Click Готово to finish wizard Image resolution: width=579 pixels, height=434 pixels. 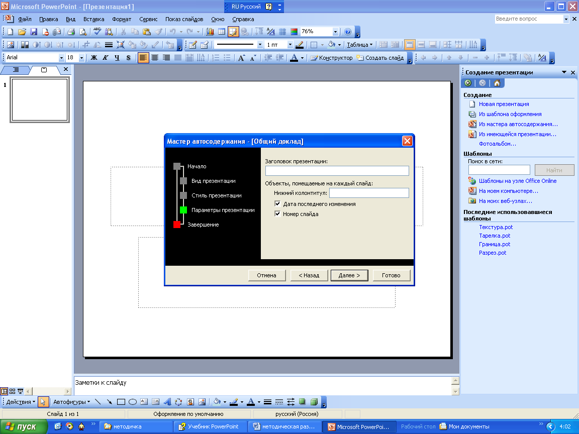coord(392,275)
